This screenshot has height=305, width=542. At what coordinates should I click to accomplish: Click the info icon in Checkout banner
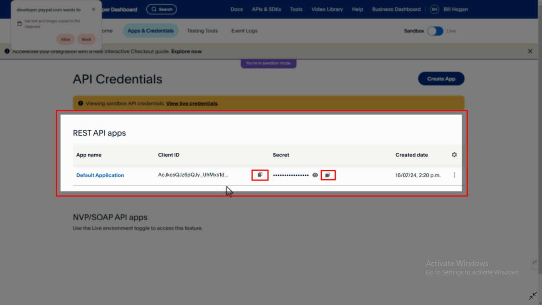[7, 51]
